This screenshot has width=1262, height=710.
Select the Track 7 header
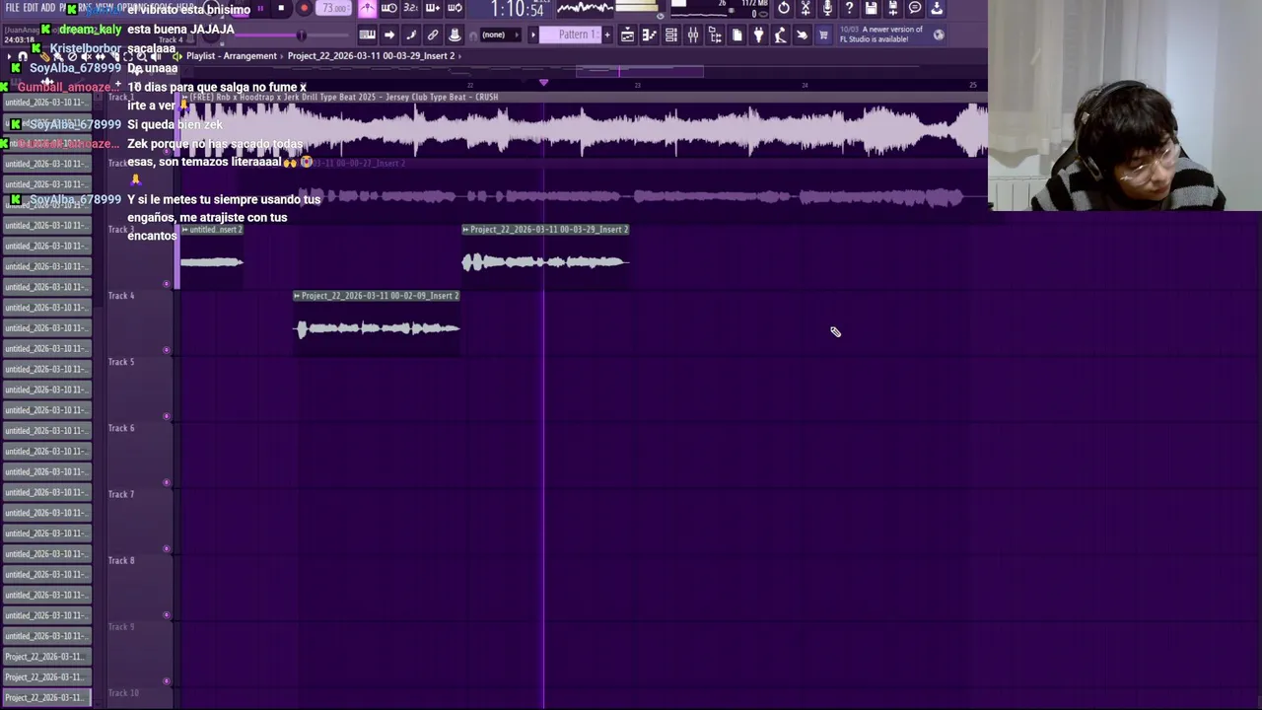(138, 521)
